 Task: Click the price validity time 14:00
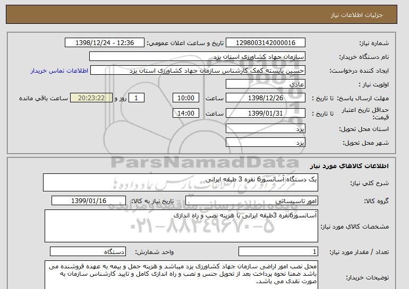(x=186, y=113)
